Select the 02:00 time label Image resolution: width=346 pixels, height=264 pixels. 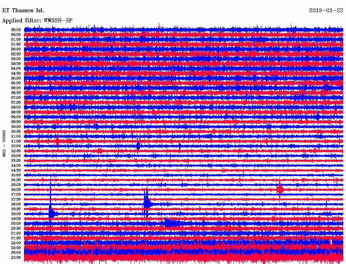click(x=16, y=49)
